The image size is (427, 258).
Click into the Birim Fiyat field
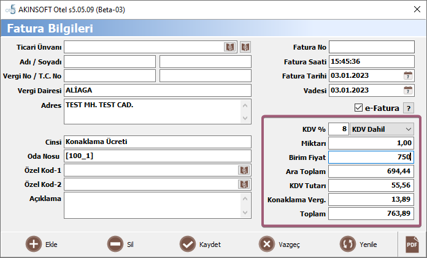coord(371,157)
